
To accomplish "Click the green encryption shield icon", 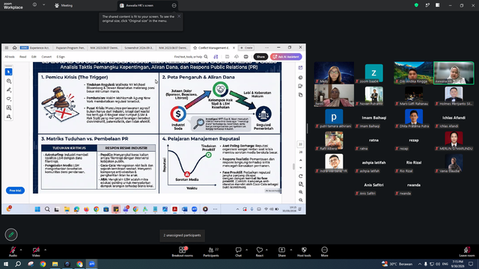I will [x=416, y=5].
